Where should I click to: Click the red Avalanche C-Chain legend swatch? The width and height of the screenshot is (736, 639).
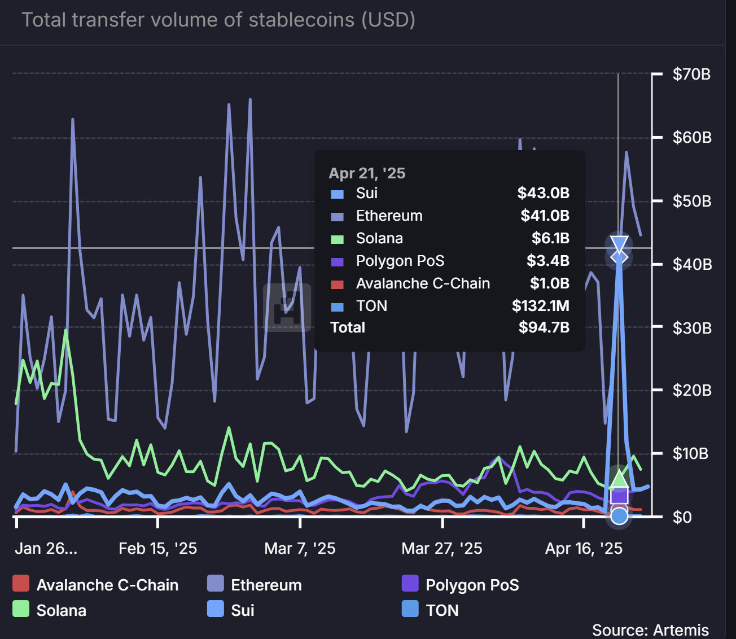pyautogui.click(x=21, y=584)
